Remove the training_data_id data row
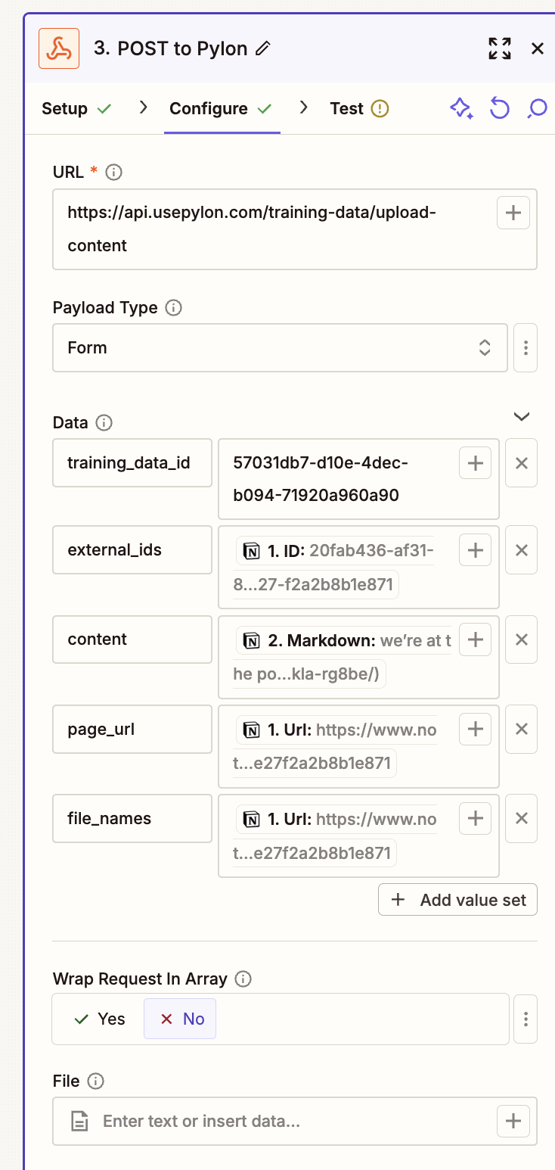555x1170 pixels. coord(521,463)
